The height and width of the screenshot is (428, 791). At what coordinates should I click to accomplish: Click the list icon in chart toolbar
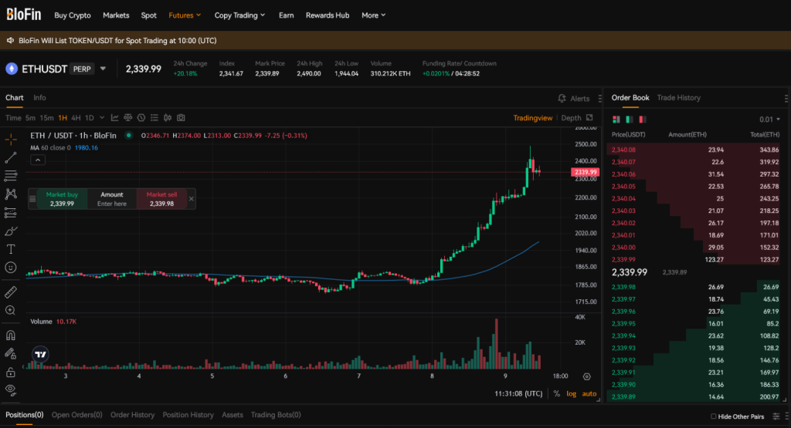click(x=154, y=118)
